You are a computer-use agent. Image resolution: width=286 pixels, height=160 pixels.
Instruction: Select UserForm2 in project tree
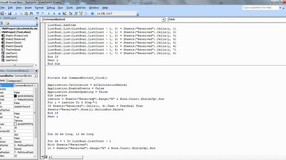click(x=11, y=57)
